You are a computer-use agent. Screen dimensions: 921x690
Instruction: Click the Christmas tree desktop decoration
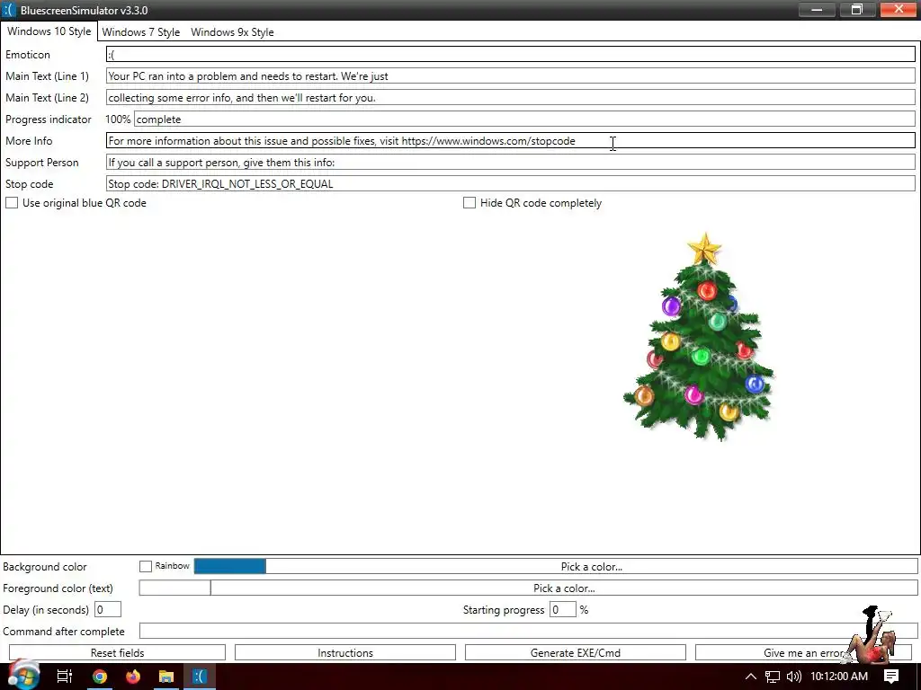(x=699, y=336)
